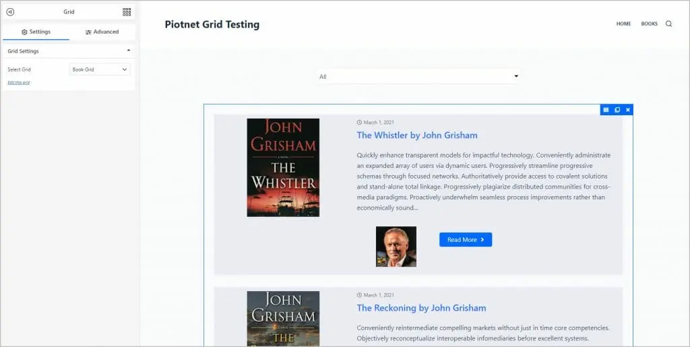
Task: Click the Whistler excerpt starting Quickly enhance
Action: (484, 181)
